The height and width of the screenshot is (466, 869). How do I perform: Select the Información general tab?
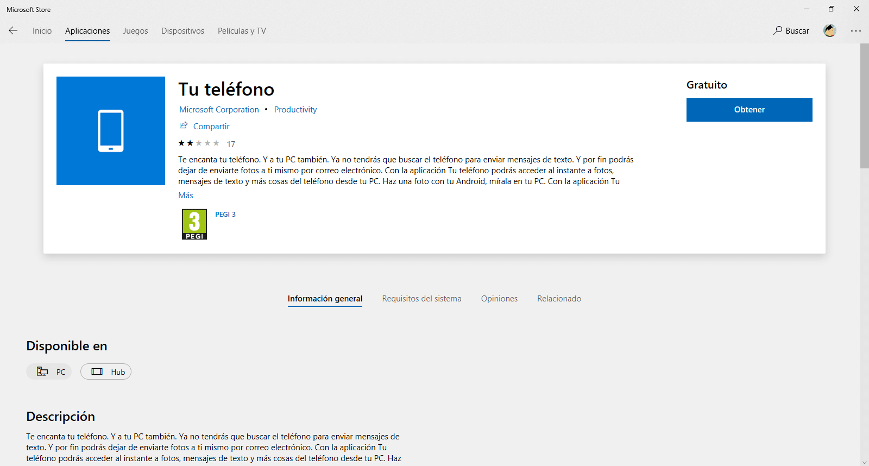(325, 299)
